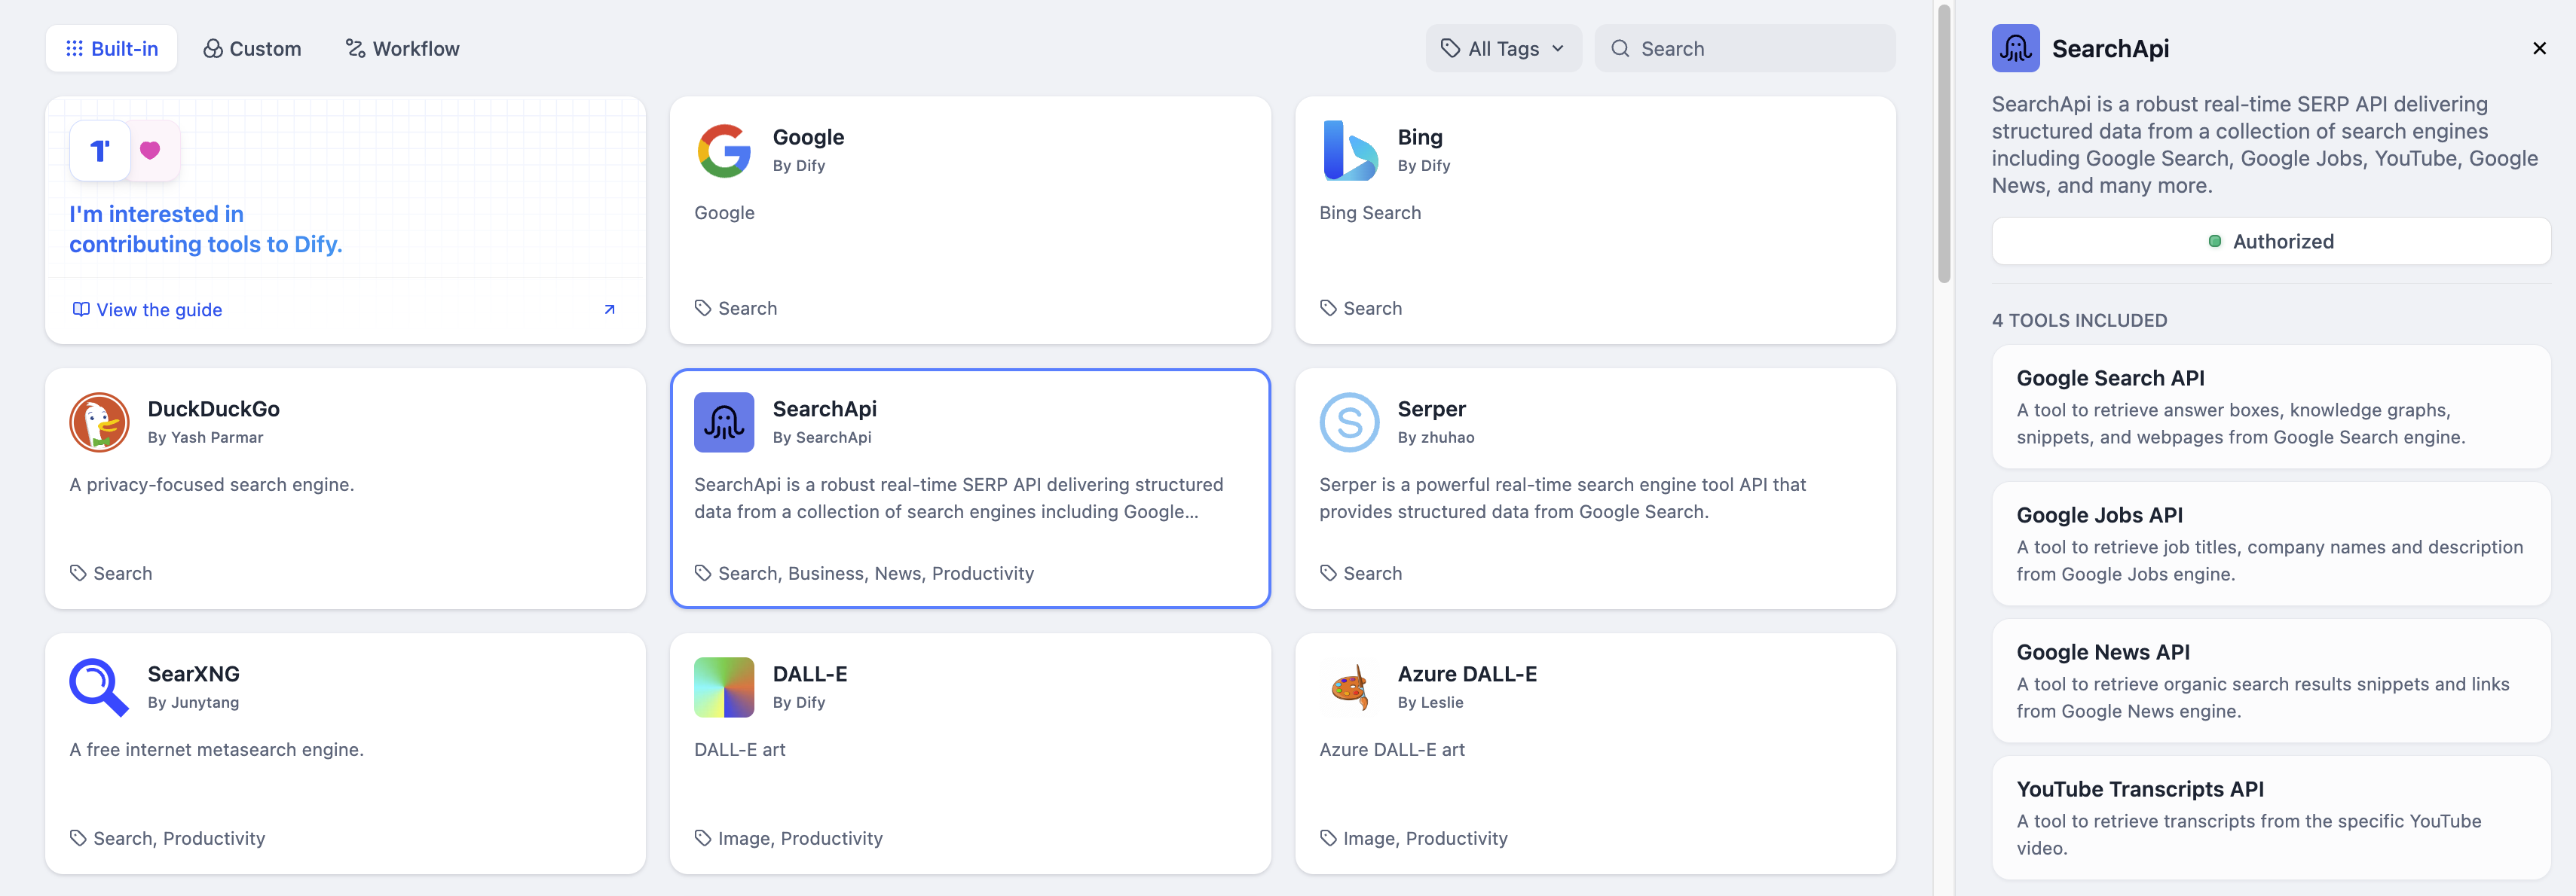Screen dimensions: 2576x896
Task: Click the tag icon on SearXNG card
Action: (78, 837)
